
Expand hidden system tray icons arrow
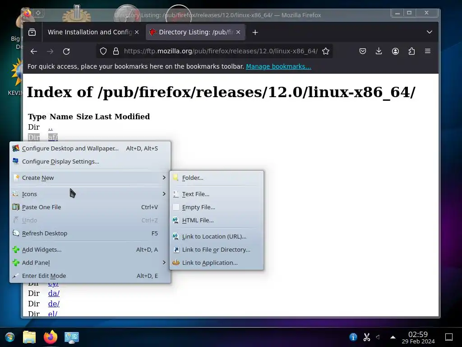click(x=393, y=337)
